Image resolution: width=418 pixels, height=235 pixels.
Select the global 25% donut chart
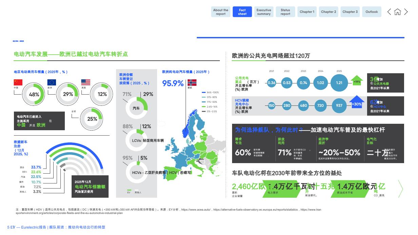pyautogui.click(x=92, y=119)
